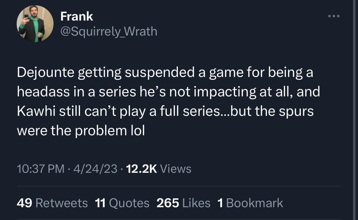This screenshot has height=220, width=358.
Task: Click the display name Frank
Action: [77, 16]
